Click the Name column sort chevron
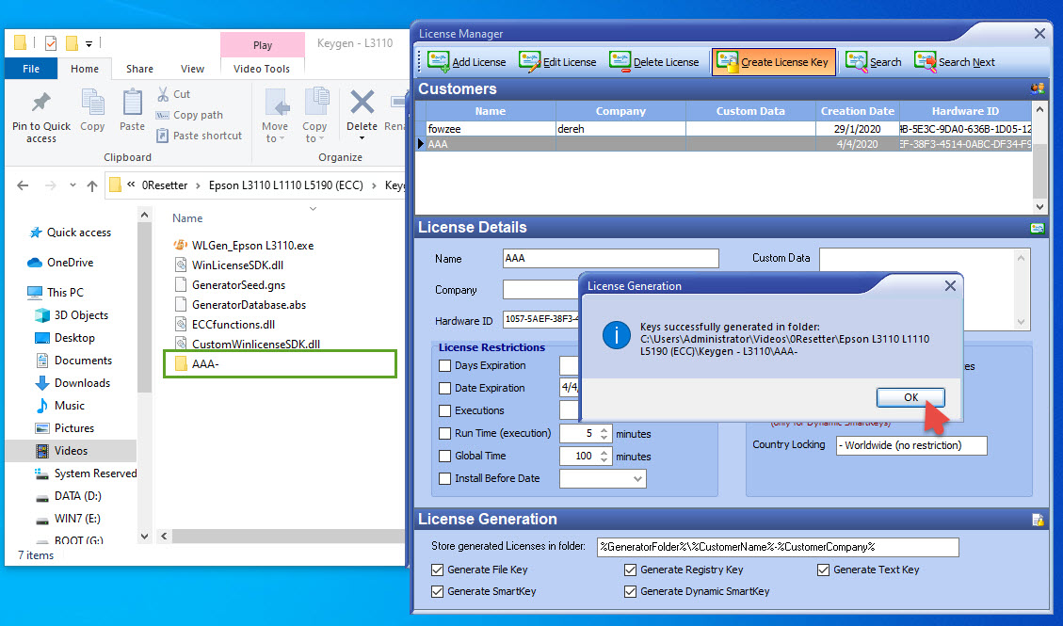Viewport: 1063px width, 626px height. pos(314,209)
